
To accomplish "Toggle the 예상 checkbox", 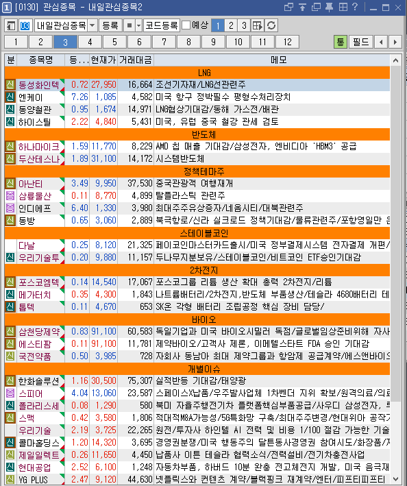I will coord(186,25).
